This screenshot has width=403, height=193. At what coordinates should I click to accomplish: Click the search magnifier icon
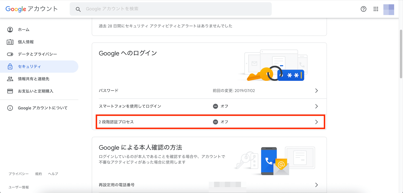(78, 9)
